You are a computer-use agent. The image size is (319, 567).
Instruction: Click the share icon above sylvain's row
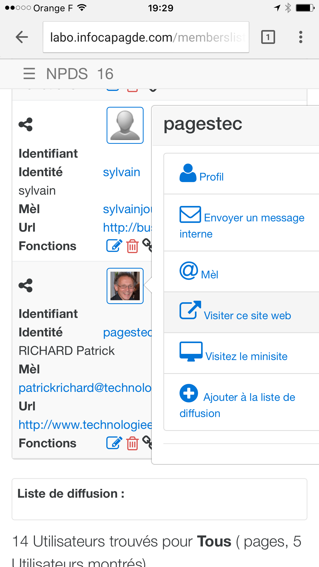[x=26, y=125]
